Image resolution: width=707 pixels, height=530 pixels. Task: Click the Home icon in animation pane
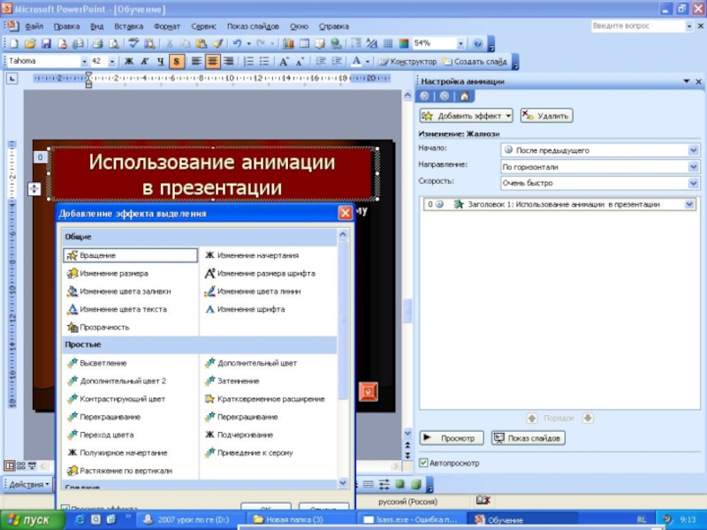464,96
